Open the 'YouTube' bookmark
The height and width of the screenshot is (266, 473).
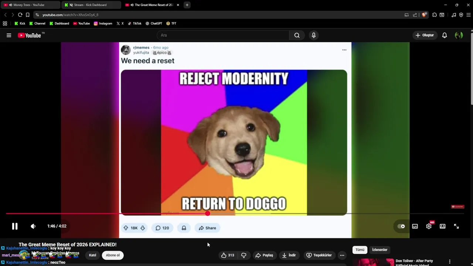81,23
